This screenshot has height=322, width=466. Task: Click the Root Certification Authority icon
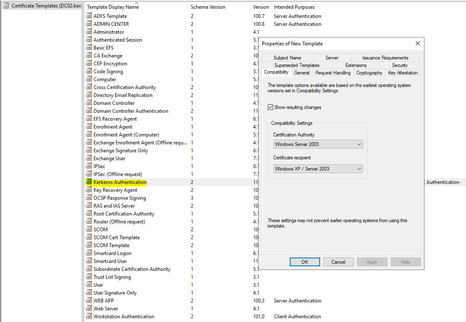click(x=89, y=214)
